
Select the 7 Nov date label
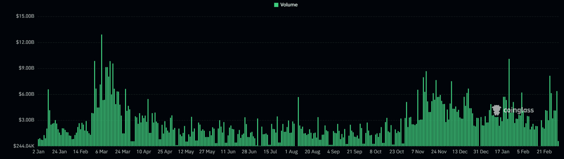point(418,152)
